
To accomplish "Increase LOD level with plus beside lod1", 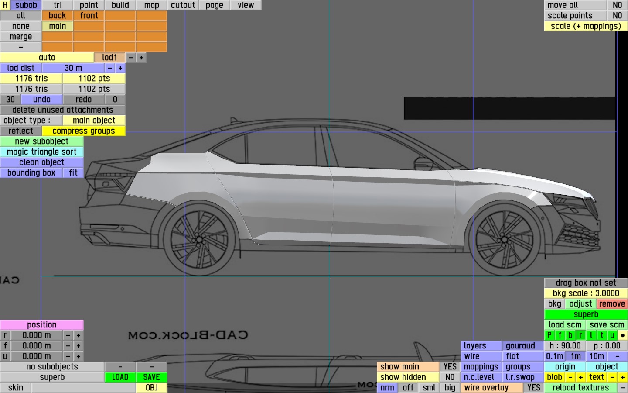I will pyautogui.click(x=141, y=58).
